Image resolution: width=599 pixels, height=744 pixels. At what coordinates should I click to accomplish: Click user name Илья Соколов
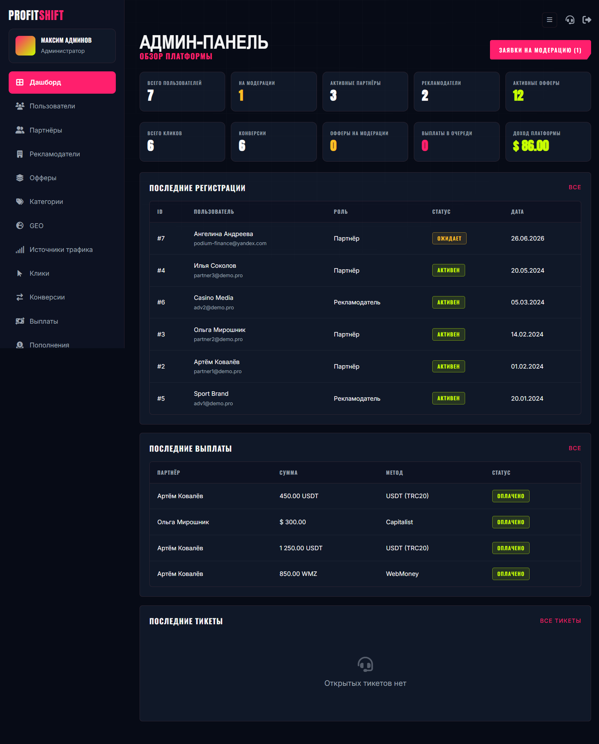215,266
